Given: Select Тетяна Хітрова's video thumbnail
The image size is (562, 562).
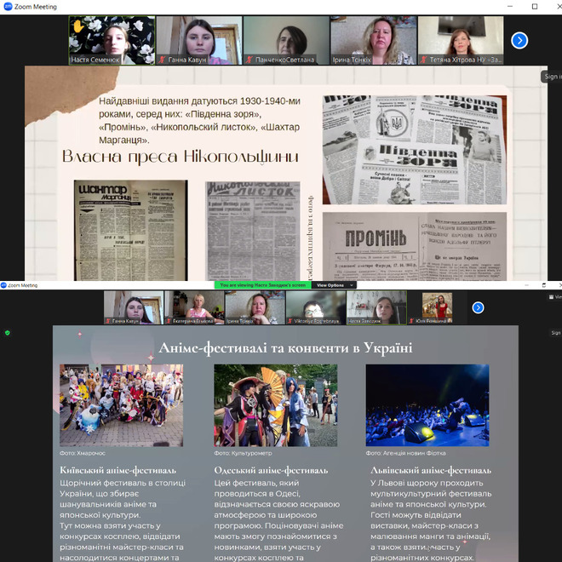Looking at the screenshot, I should point(460,40).
